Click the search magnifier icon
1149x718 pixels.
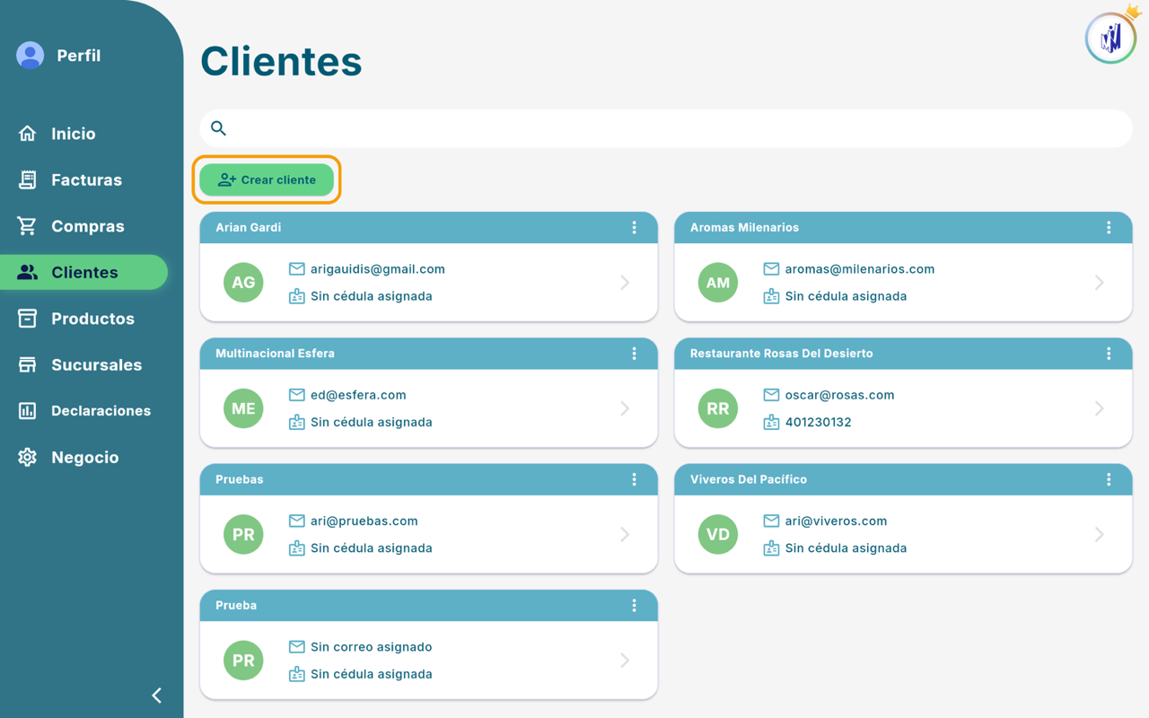(x=218, y=128)
